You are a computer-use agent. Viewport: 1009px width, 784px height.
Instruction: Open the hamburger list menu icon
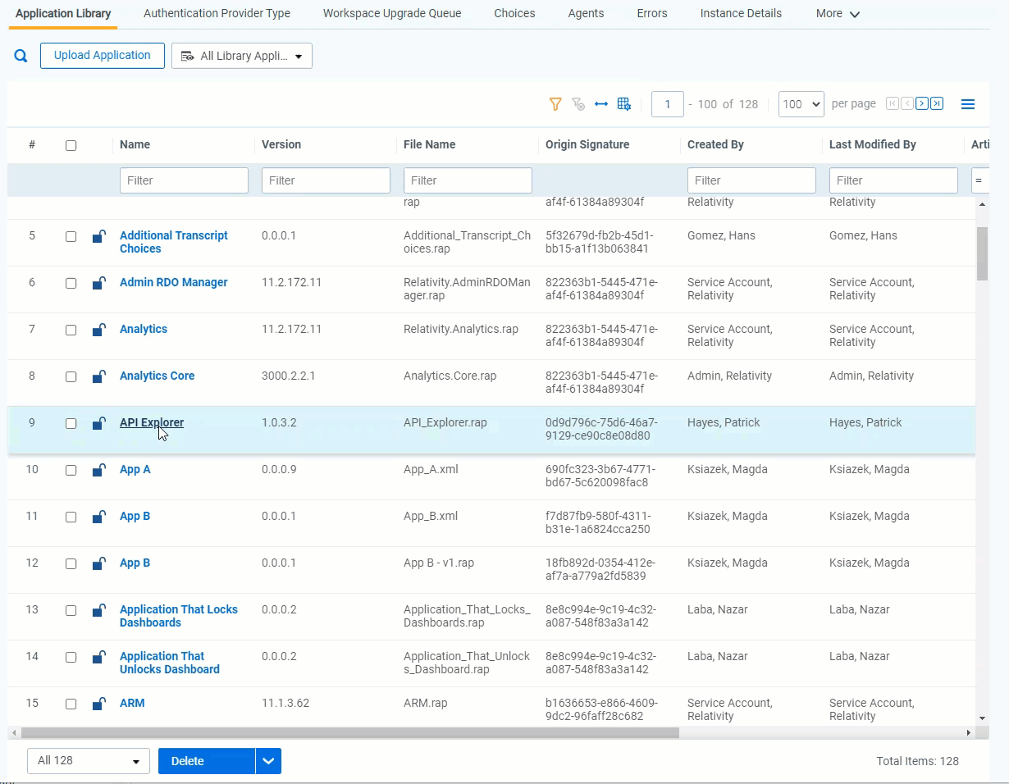click(968, 104)
